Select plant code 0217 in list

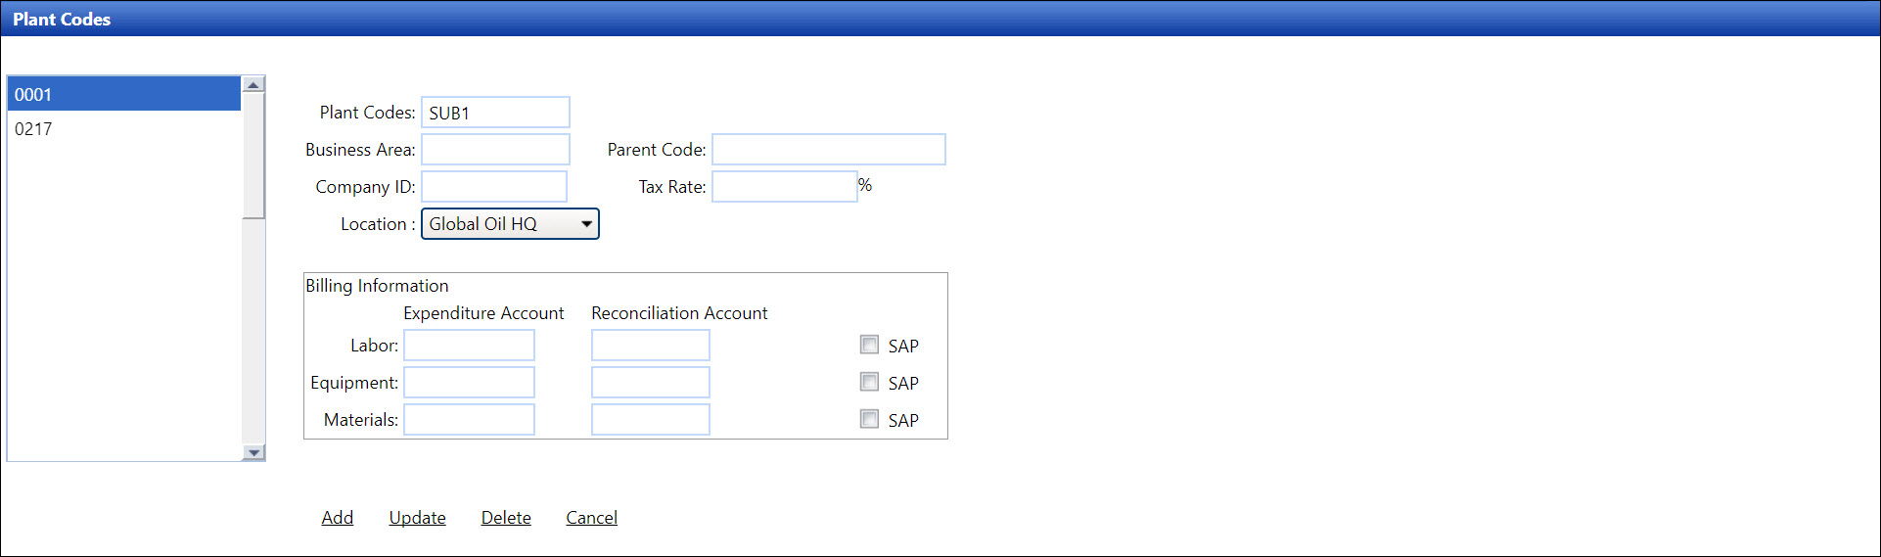[124, 129]
